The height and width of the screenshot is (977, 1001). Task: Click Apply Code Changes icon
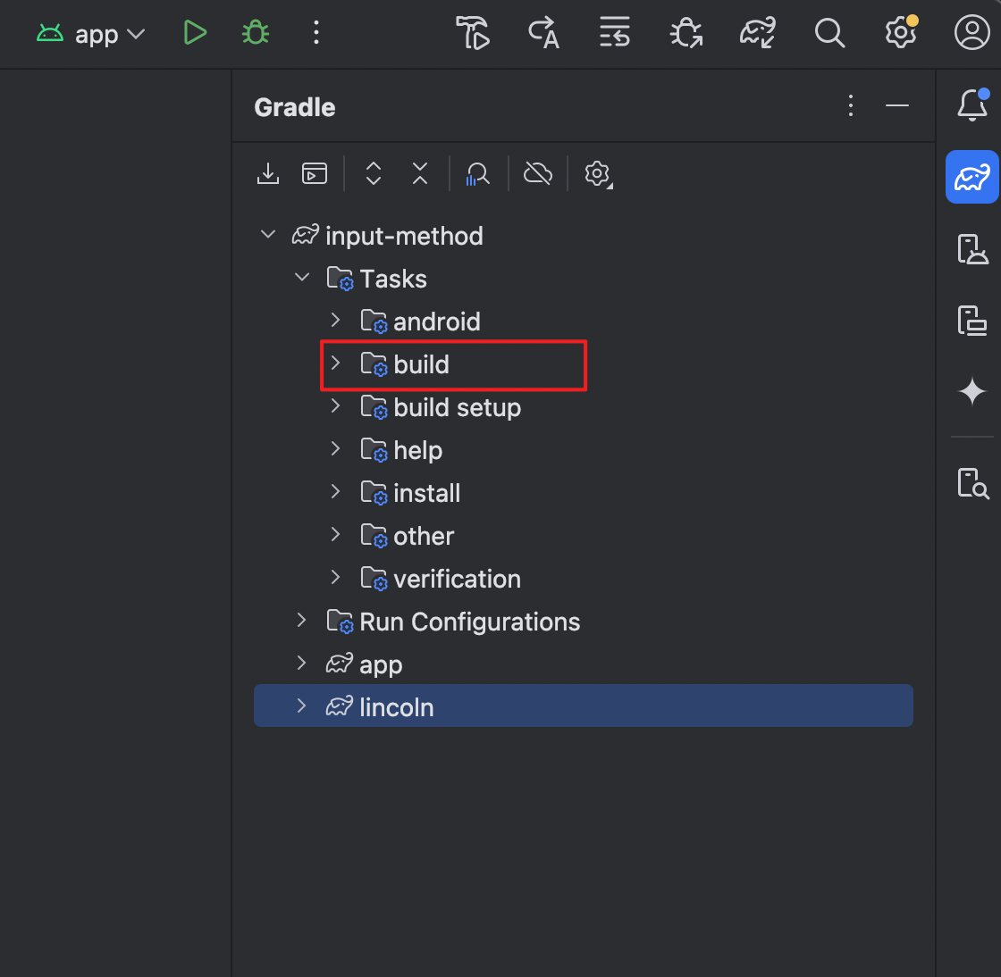(x=615, y=32)
